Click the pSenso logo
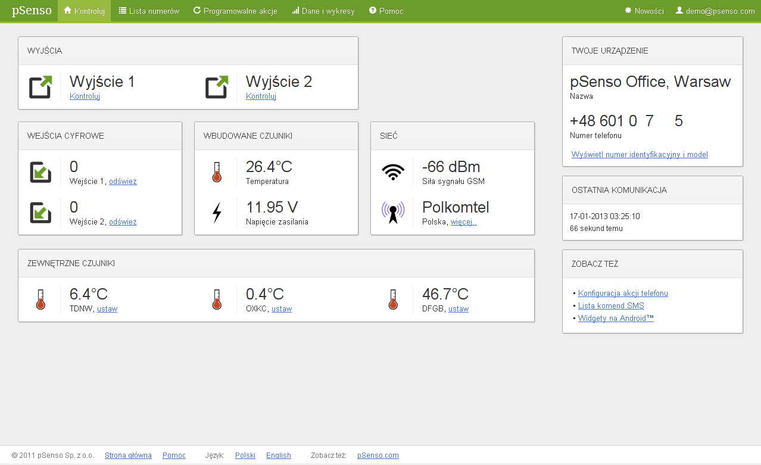This screenshot has width=761, height=465. [32, 11]
